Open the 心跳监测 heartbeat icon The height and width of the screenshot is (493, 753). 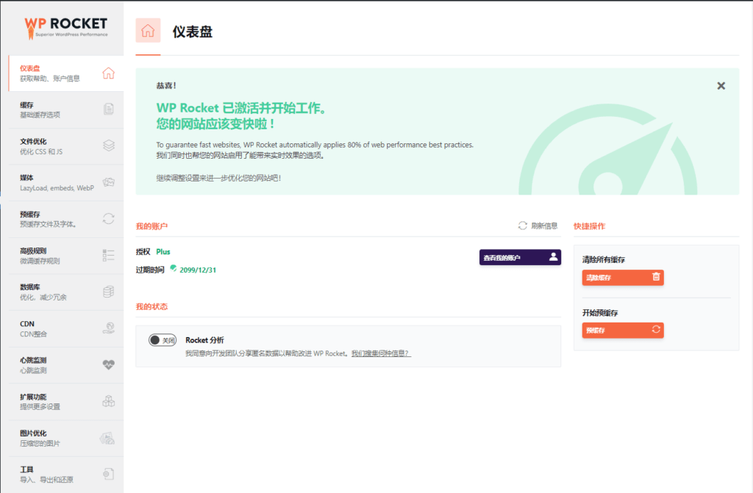tap(109, 364)
